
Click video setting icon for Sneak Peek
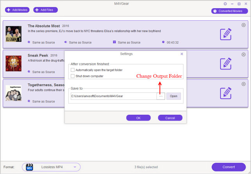coord(29,71)
